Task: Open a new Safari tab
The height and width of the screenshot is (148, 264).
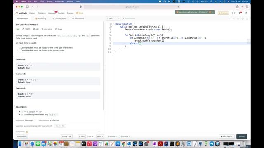Action: click(x=242, y=7)
